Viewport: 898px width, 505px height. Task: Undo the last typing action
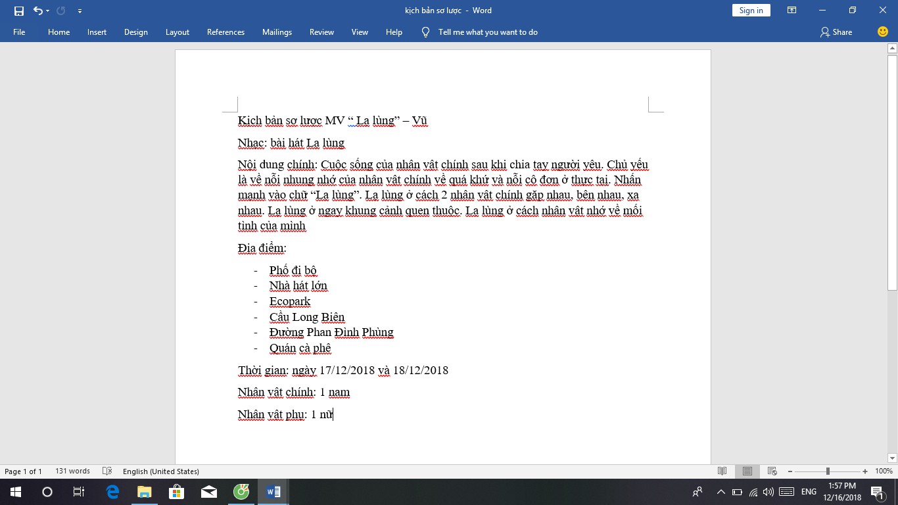click(38, 11)
